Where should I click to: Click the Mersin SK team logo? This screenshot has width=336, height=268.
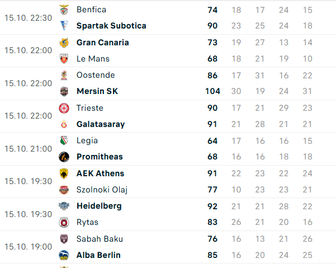tap(64, 91)
